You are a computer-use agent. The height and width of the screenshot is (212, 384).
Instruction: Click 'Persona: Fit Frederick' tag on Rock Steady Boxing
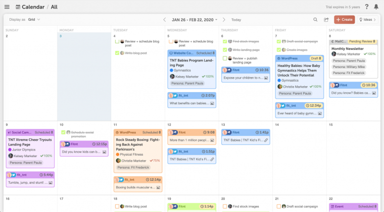(133, 168)
